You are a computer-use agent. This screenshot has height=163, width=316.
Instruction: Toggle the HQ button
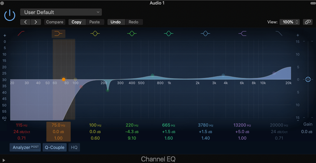(x=74, y=147)
